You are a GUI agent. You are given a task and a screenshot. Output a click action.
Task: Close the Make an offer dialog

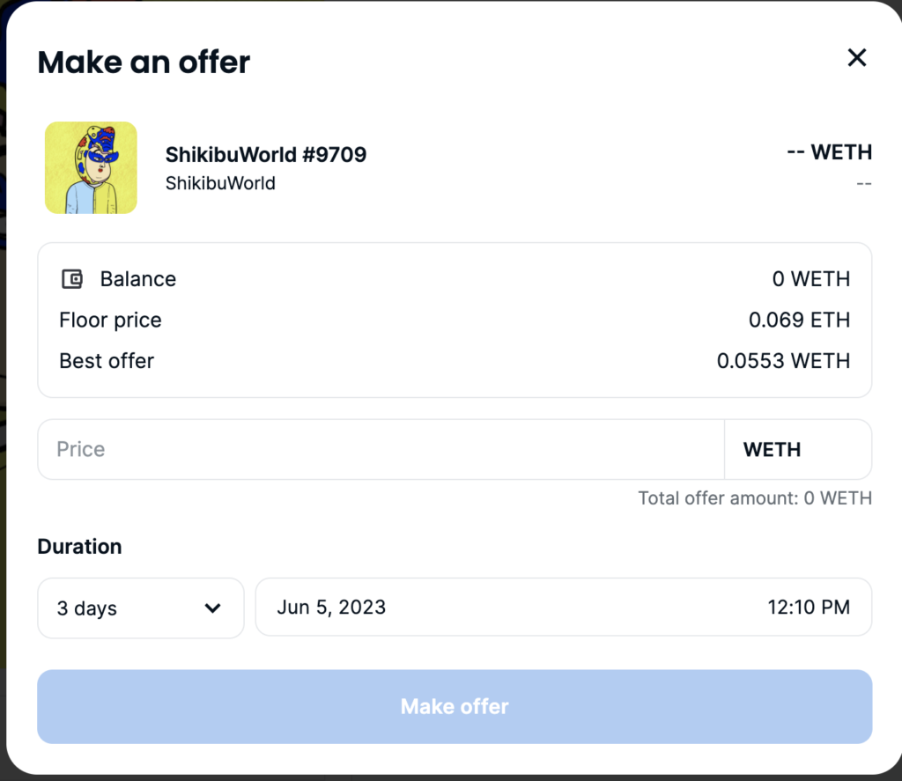pyautogui.click(x=856, y=58)
